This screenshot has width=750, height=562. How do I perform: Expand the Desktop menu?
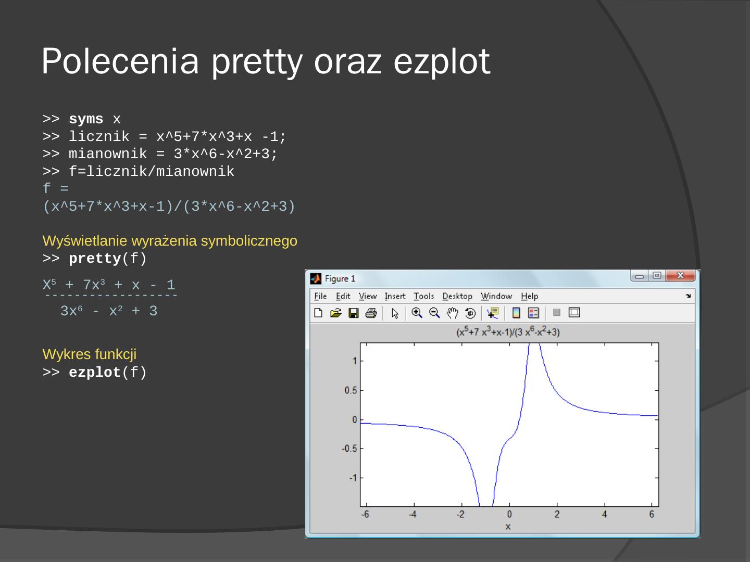coord(457,296)
